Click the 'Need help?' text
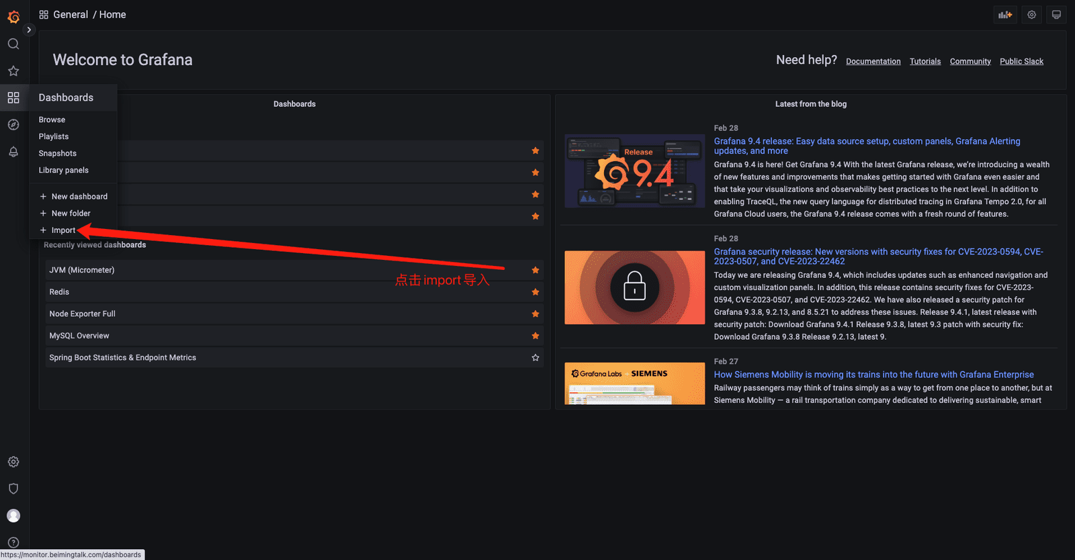The image size is (1075, 560). point(806,60)
